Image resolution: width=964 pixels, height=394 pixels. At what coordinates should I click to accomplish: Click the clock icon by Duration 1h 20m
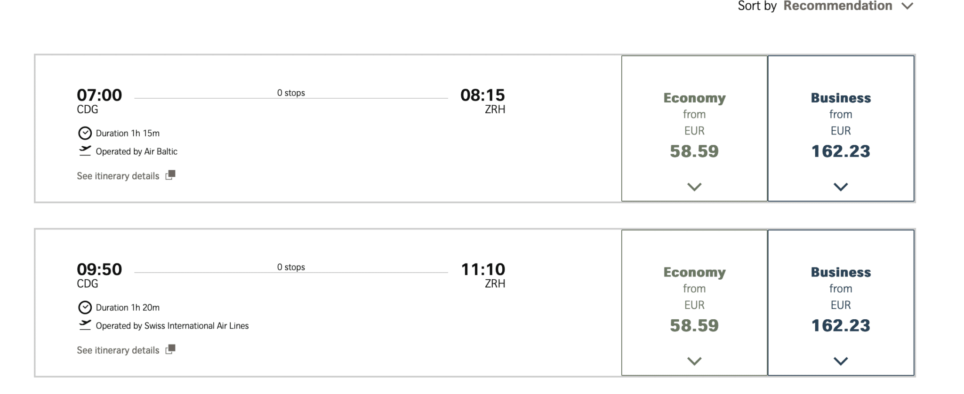pyautogui.click(x=85, y=307)
